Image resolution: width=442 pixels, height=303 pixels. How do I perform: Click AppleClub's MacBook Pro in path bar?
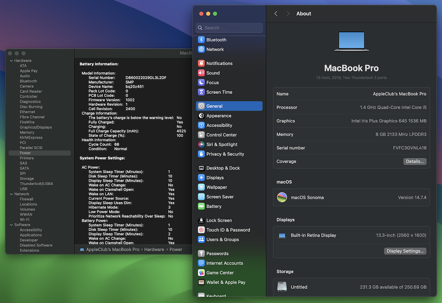click(x=113, y=249)
